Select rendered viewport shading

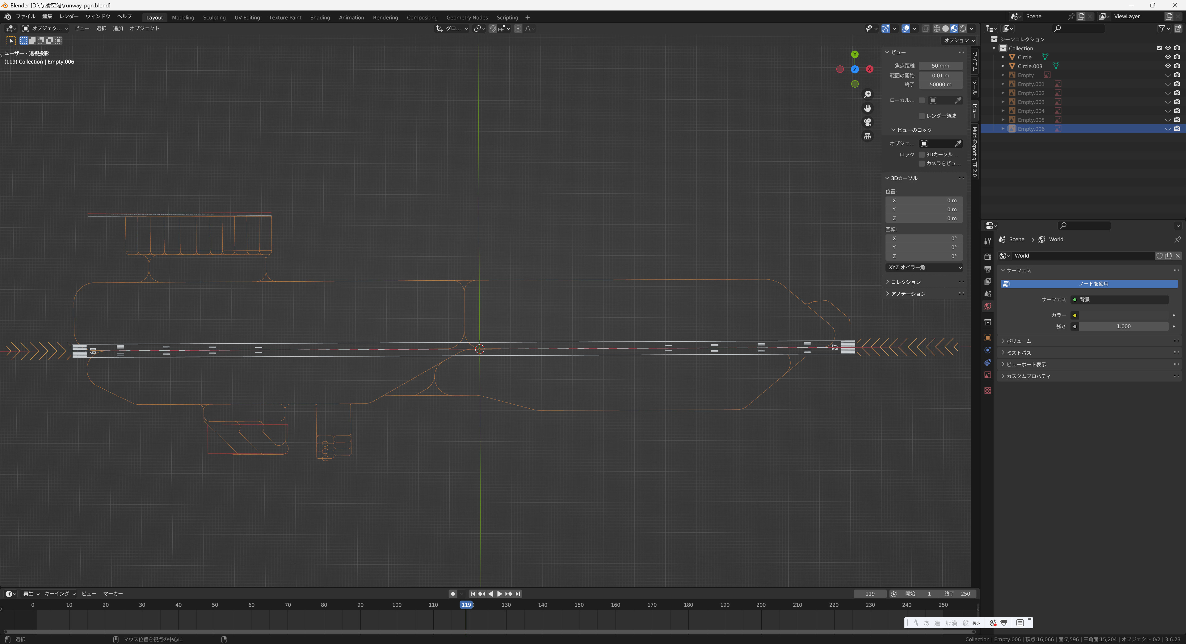click(x=963, y=28)
